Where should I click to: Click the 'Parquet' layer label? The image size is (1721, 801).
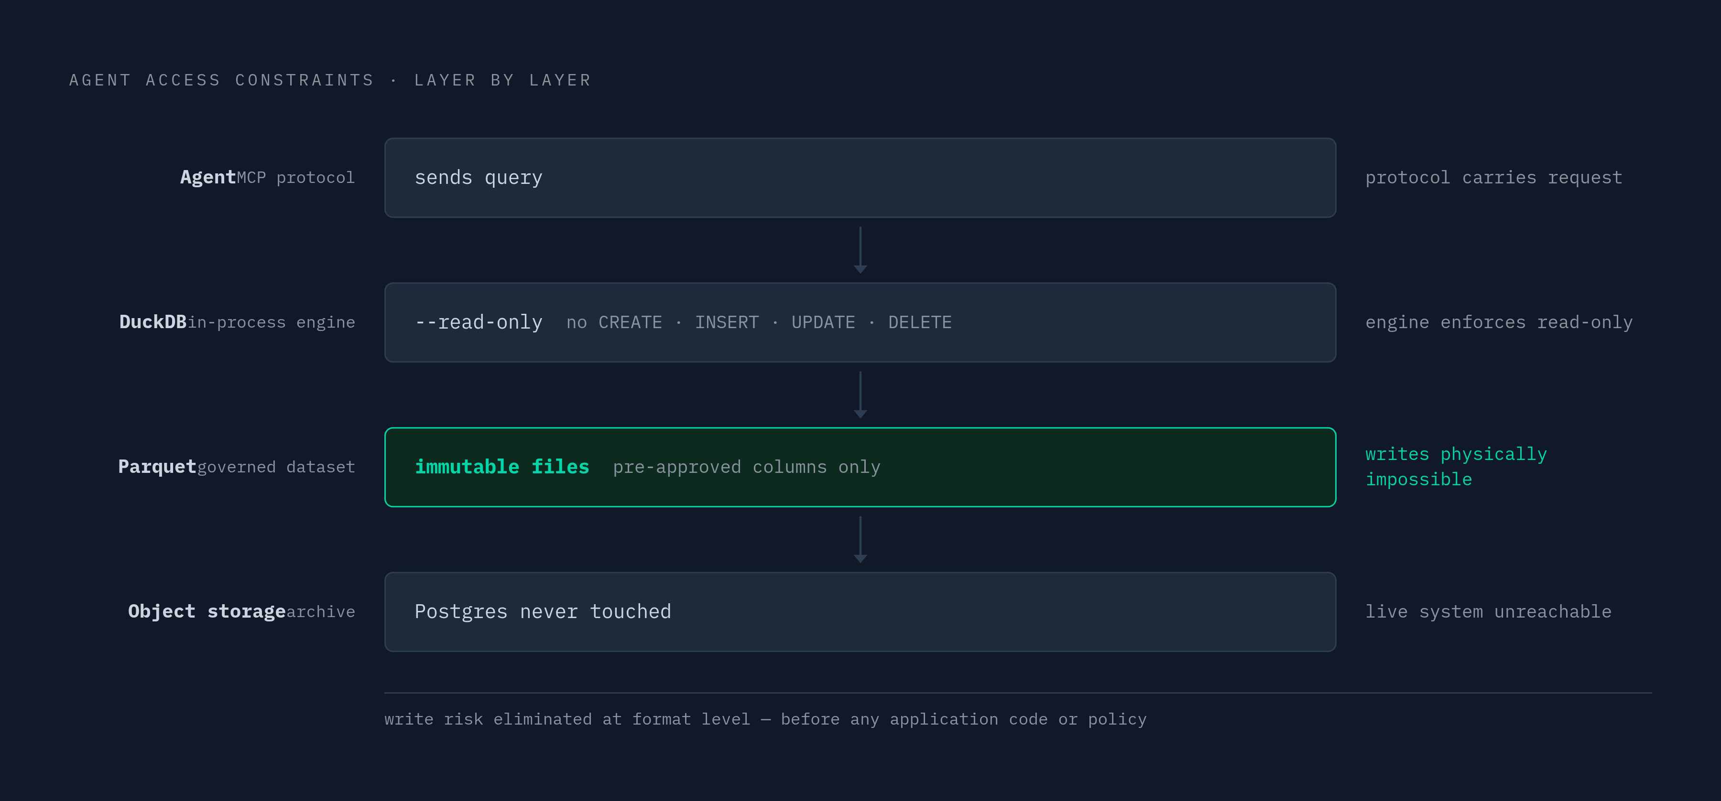tap(157, 467)
